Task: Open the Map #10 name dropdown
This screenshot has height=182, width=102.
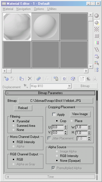Action: [69, 86]
